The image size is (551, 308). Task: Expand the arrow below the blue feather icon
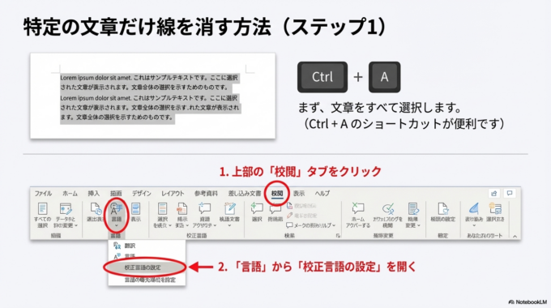474,225
